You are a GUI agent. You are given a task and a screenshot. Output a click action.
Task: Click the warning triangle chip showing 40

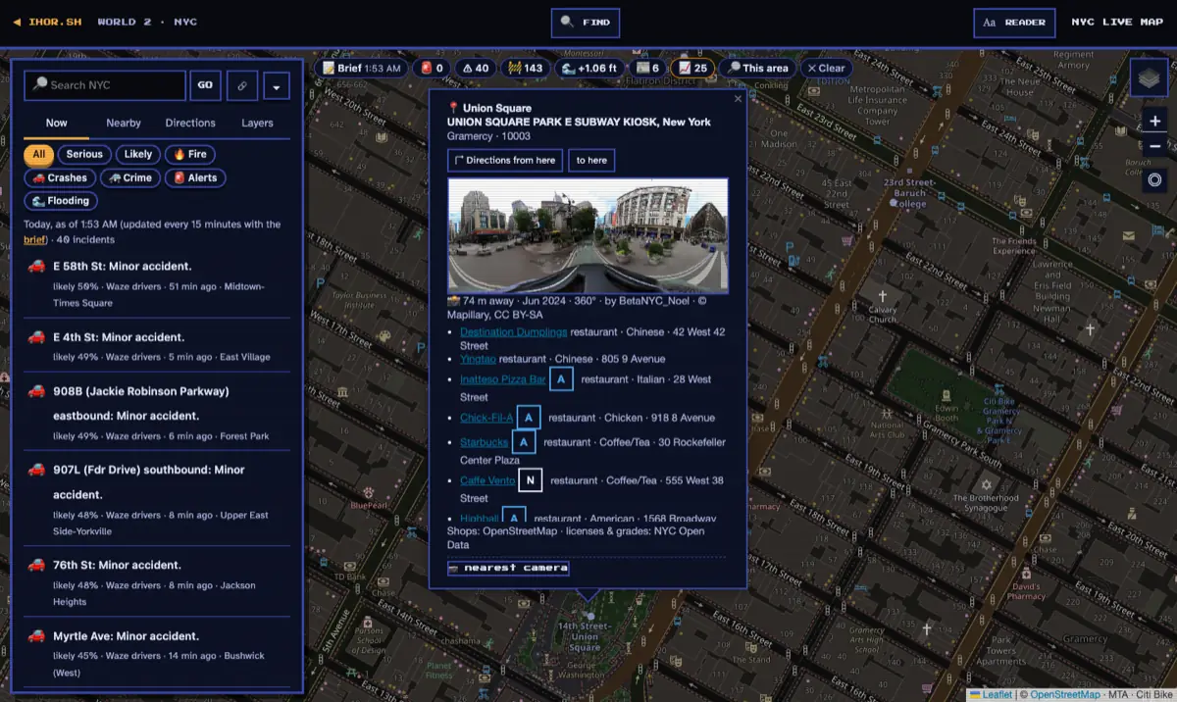pyautogui.click(x=476, y=69)
